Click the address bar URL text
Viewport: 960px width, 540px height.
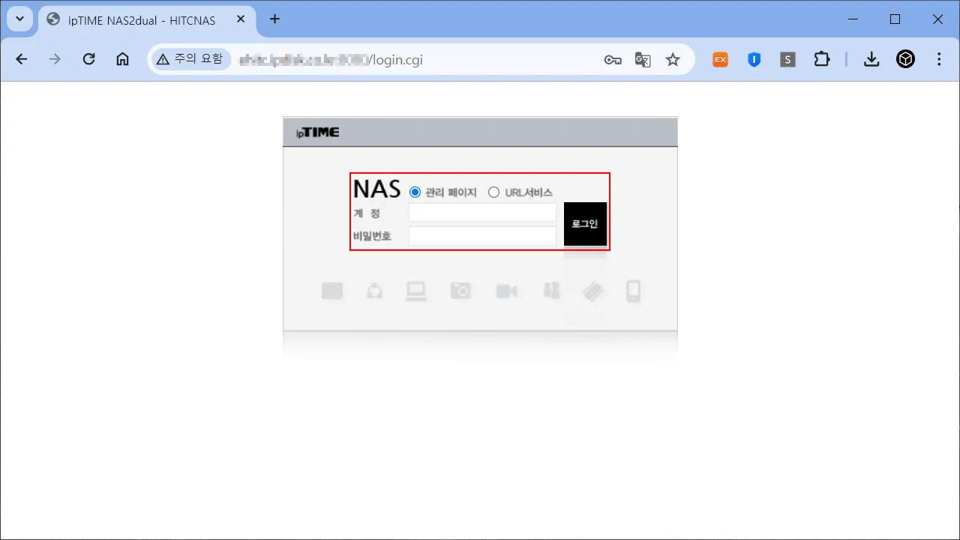330,59
